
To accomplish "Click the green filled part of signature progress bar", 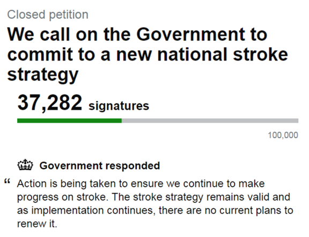I will click(x=69, y=121).
